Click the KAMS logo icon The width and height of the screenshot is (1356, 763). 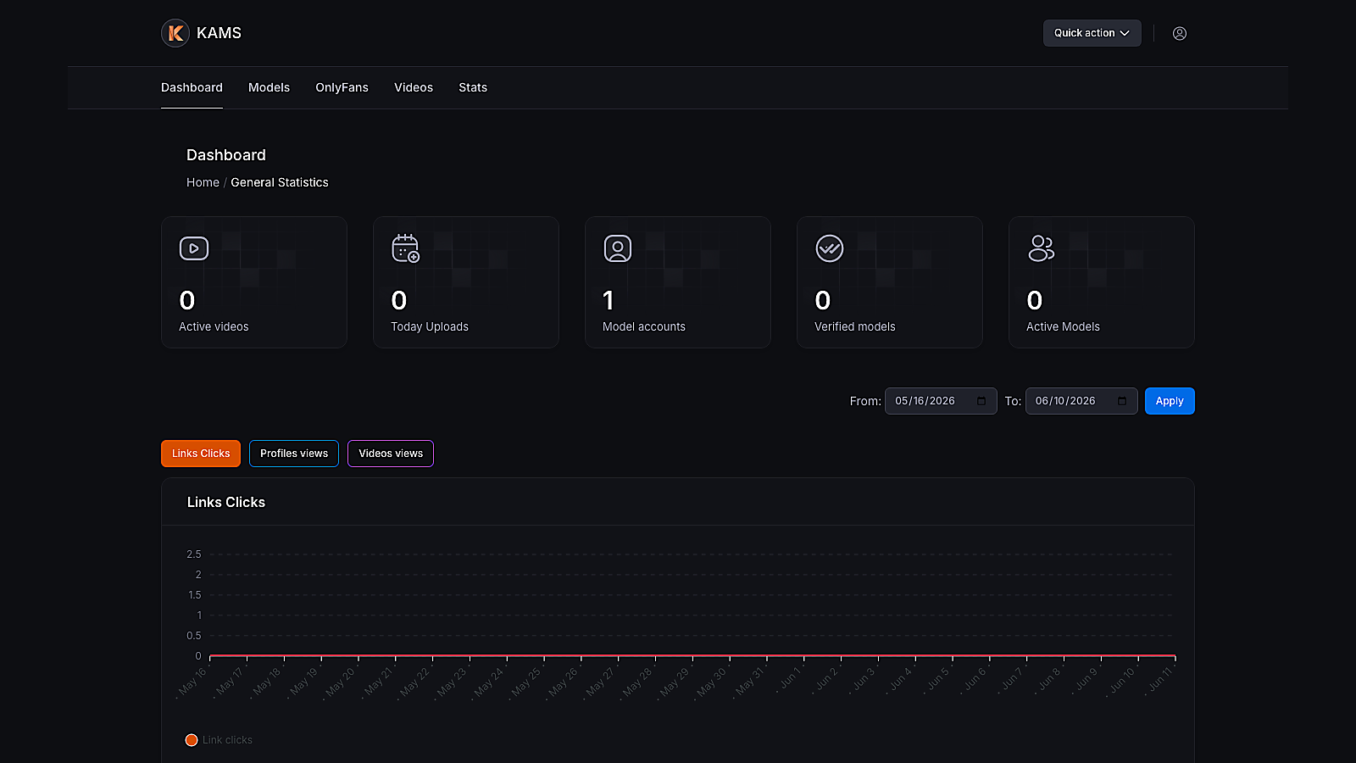pyautogui.click(x=175, y=33)
